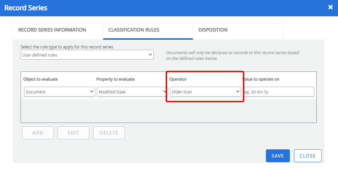Viewport: 338px width, 170px height.
Task: Click the Property to evaluate column label
Action: 115,79
